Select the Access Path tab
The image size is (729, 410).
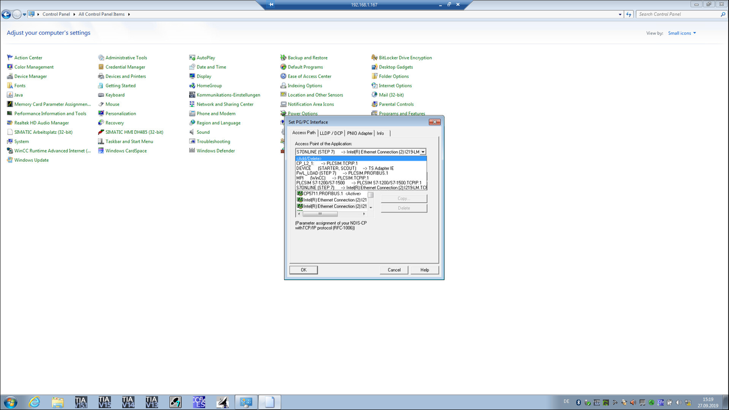[x=304, y=133]
